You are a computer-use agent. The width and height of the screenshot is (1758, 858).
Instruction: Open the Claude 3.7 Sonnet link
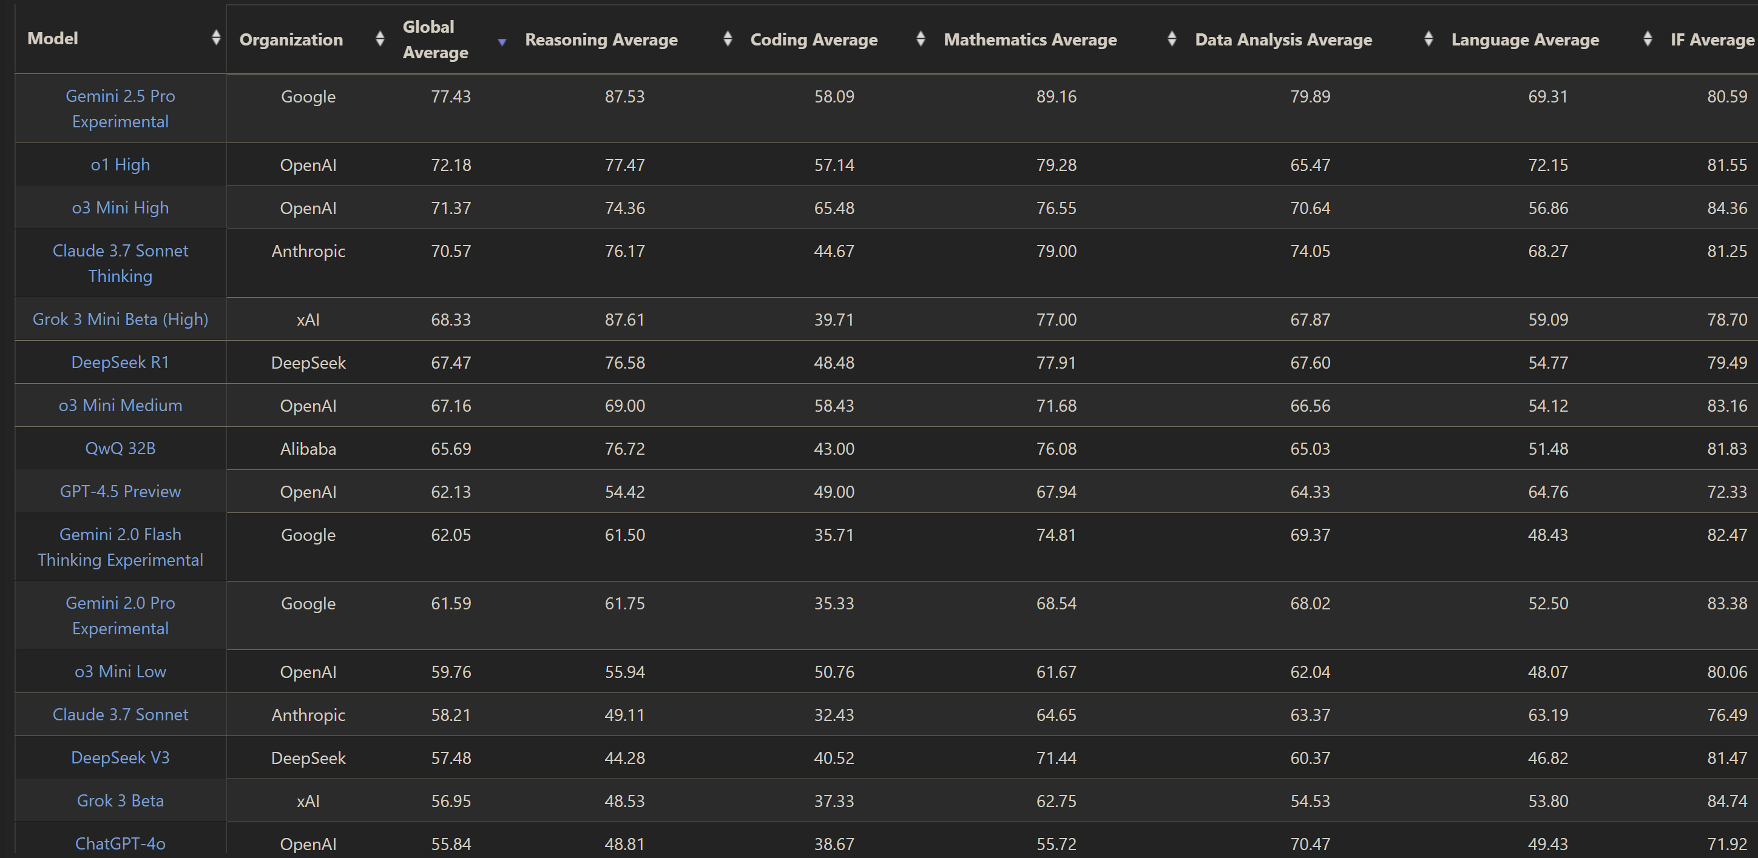120,714
